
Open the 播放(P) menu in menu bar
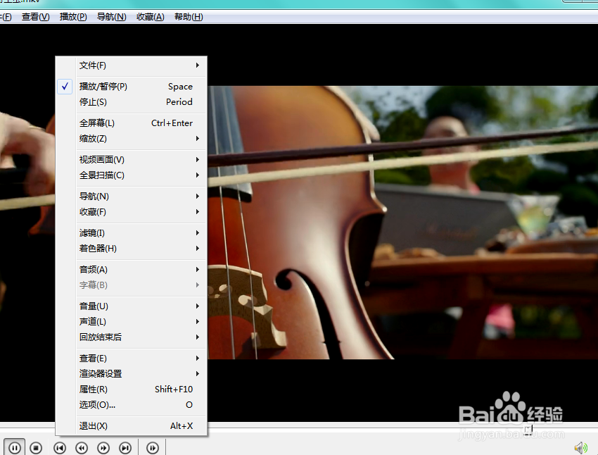(x=73, y=17)
